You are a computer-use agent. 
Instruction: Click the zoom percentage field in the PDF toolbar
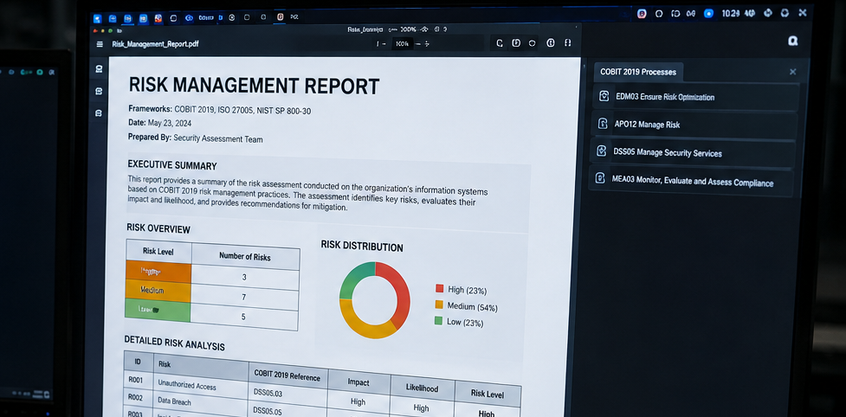pos(402,43)
